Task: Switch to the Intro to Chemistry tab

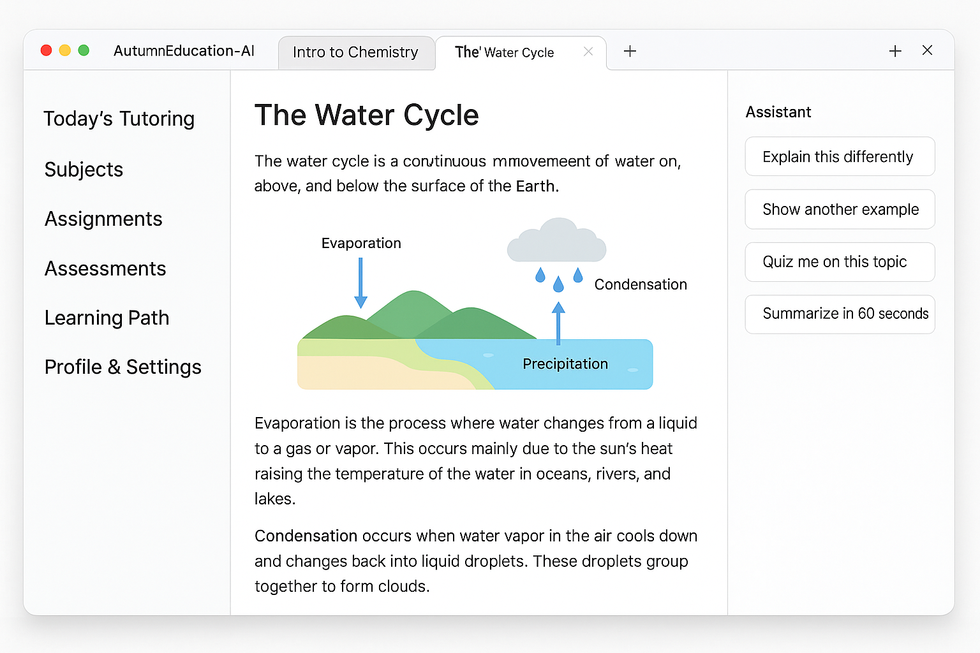Action: tap(355, 52)
